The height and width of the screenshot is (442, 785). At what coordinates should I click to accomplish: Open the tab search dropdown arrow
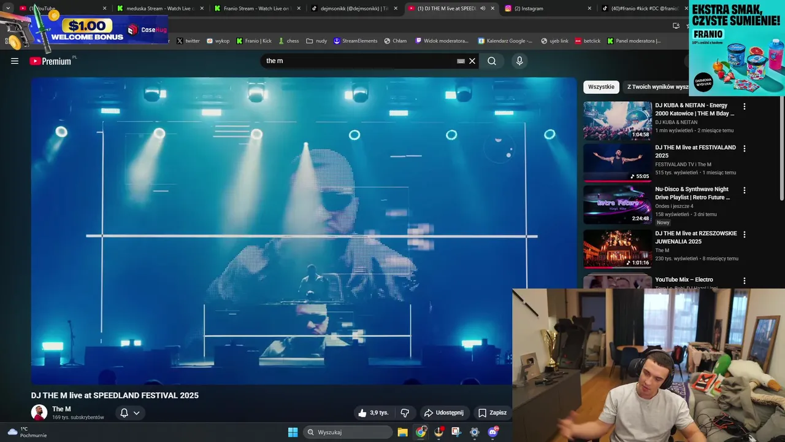(x=8, y=9)
